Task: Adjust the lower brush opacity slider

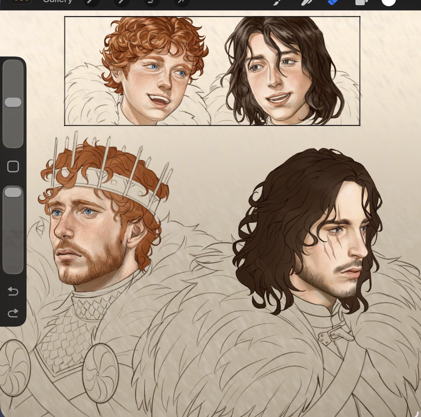Action: click(x=13, y=230)
